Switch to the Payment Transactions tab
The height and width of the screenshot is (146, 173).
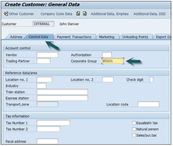(74, 37)
